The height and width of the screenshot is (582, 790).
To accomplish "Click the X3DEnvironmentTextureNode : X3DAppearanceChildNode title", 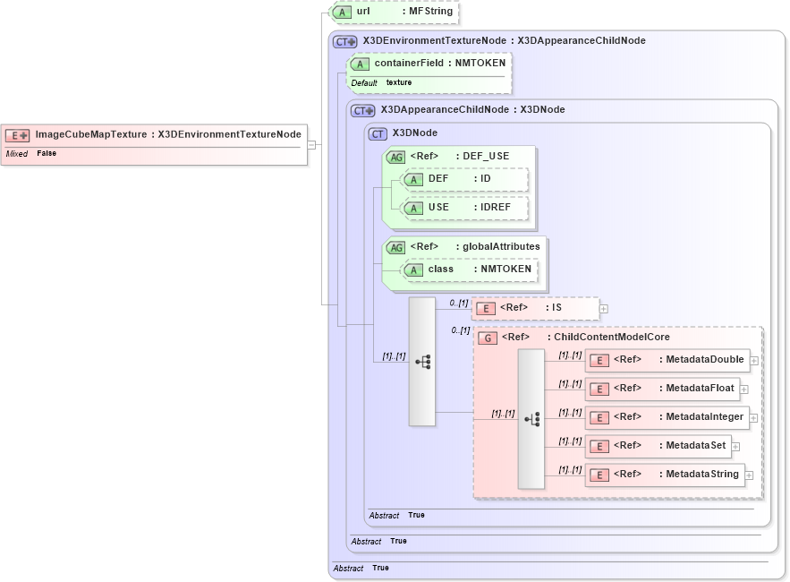I will [x=504, y=40].
